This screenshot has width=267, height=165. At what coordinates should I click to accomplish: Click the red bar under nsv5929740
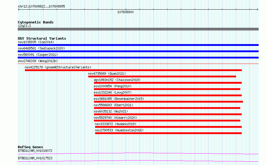167,121
